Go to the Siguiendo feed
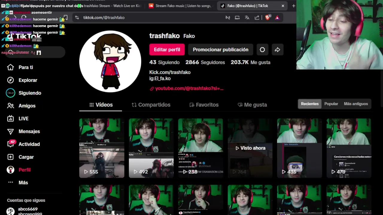Viewport: 383px width, 215px height. (24, 93)
